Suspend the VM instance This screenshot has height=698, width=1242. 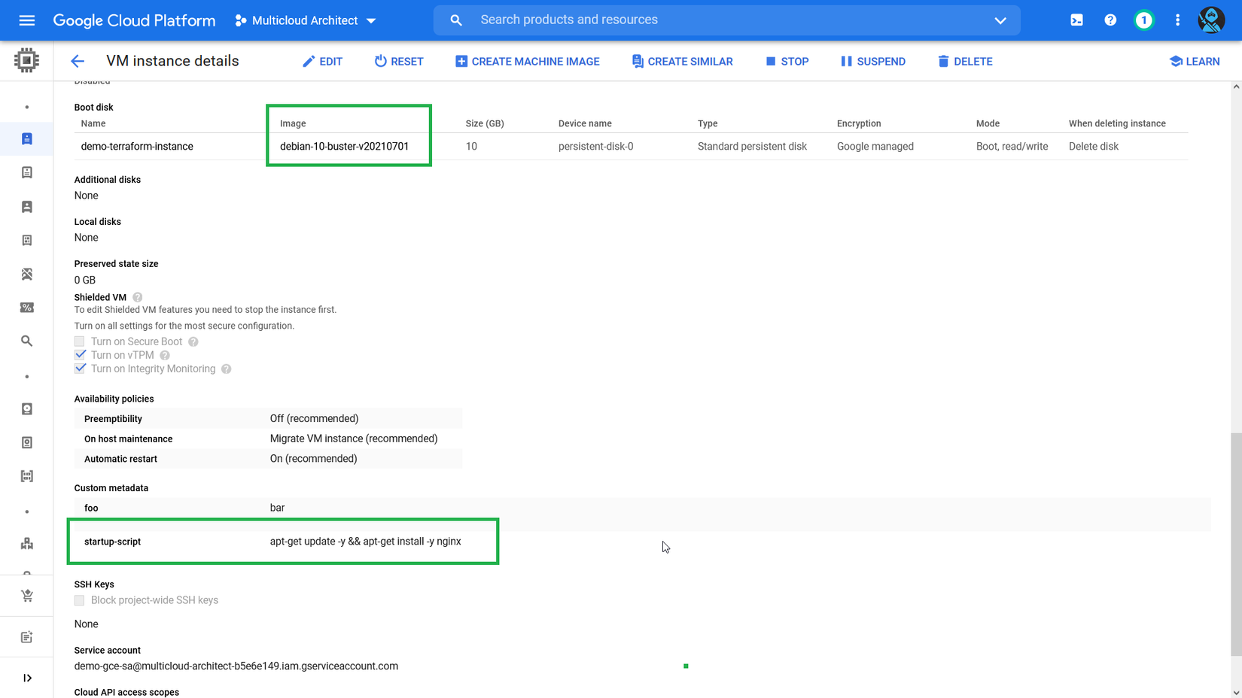[x=873, y=62]
